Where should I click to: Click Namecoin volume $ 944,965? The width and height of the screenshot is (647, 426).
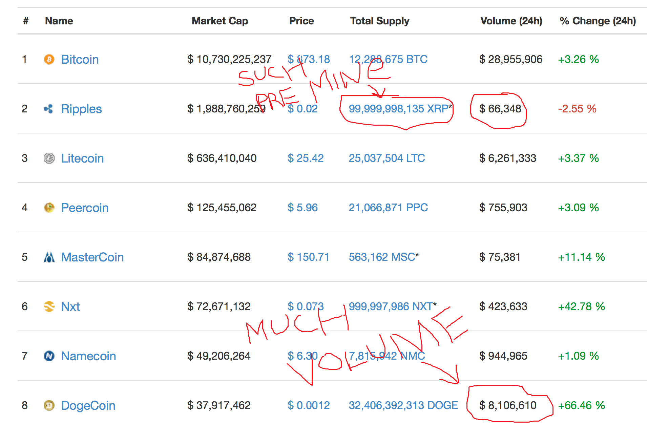click(x=503, y=356)
